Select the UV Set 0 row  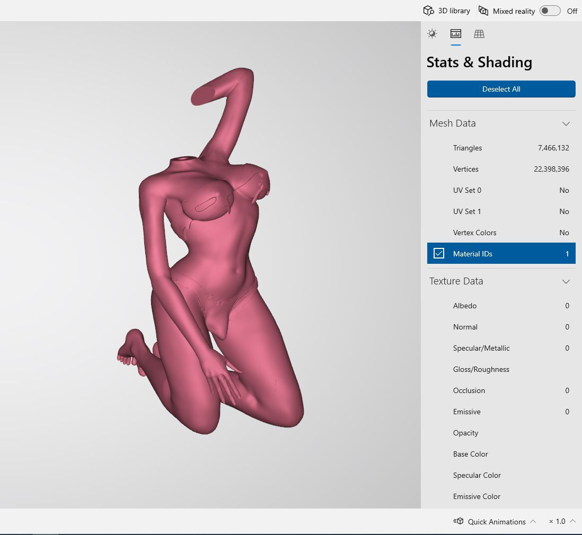(501, 190)
